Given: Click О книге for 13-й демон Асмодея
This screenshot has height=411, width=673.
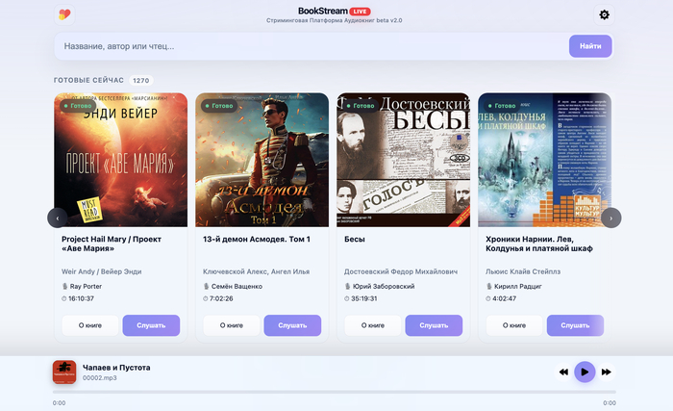Looking at the screenshot, I should click(x=232, y=325).
